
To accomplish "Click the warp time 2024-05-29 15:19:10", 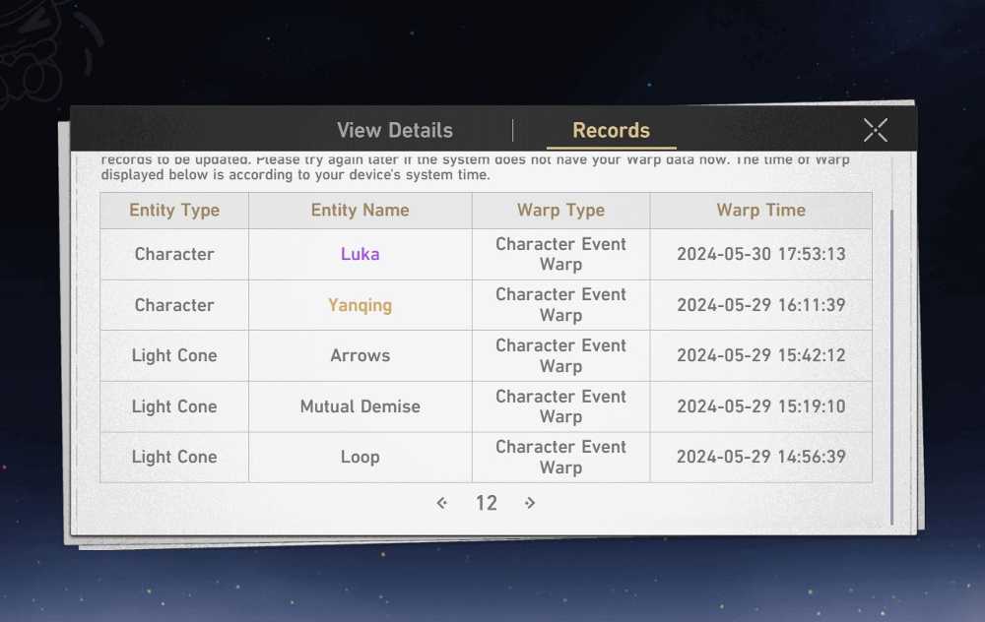I will pos(760,406).
